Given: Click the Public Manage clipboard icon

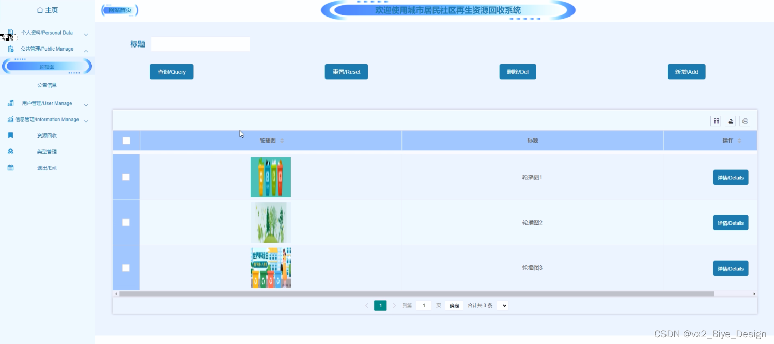Looking at the screenshot, I should pos(10,49).
